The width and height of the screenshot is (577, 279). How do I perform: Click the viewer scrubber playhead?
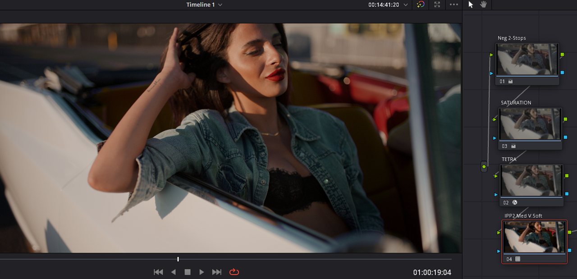point(178,259)
